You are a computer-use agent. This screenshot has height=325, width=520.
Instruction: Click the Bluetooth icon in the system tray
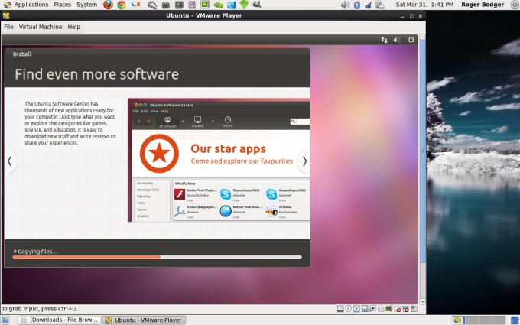[356, 5]
